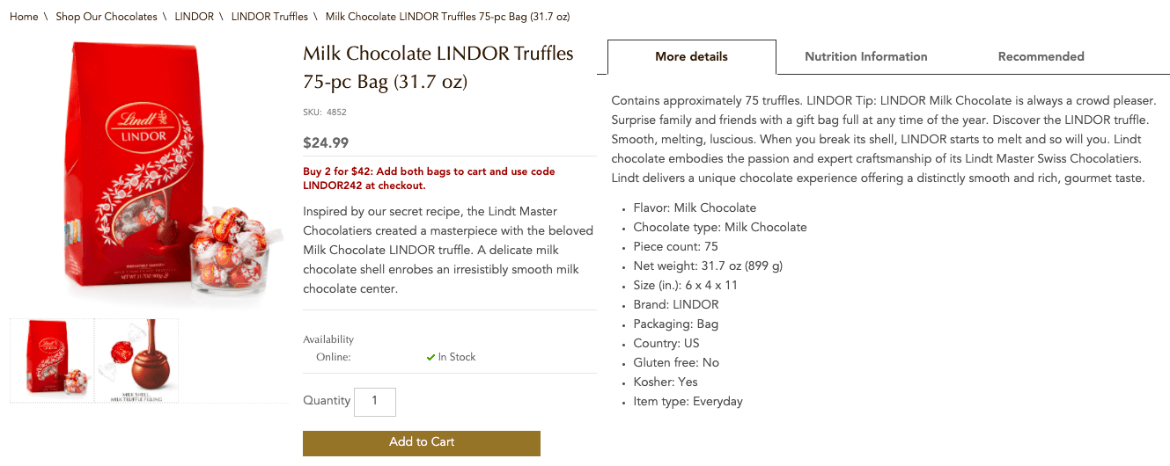The height and width of the screenshot is (466, 1170).
Task: Open the Shop Our Chocolates breadcrumb
Action: point(107,17)
